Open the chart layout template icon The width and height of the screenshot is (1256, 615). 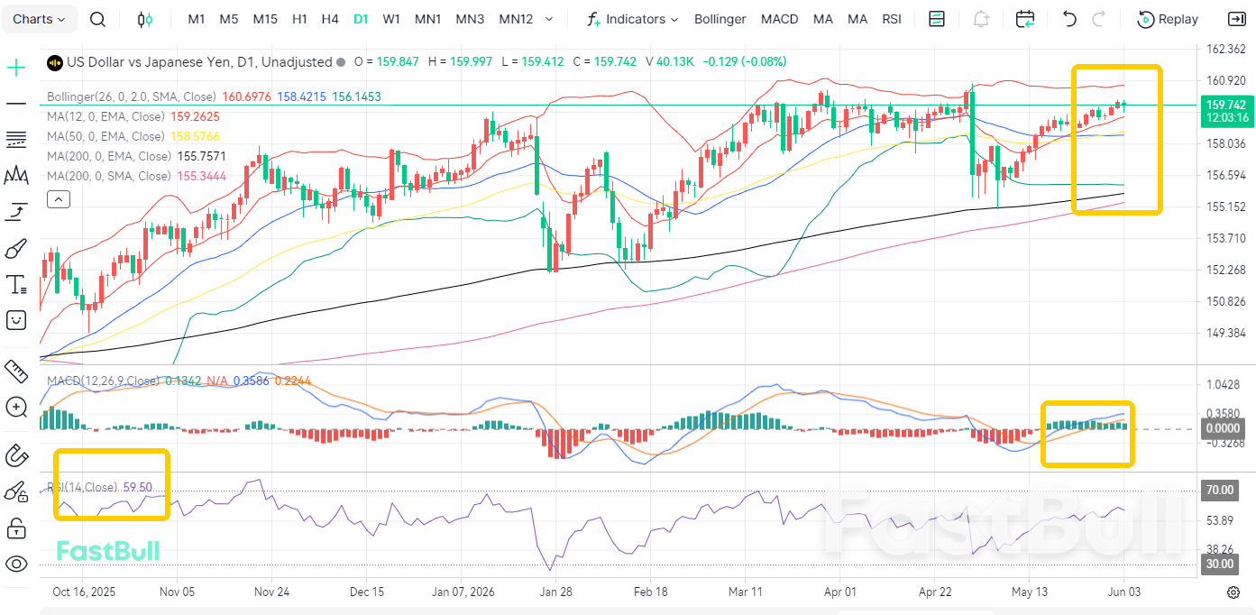click(x=937, y=19)
